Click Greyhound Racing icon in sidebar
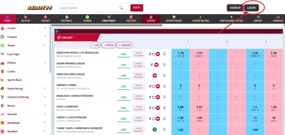 [x=2, y=97]
